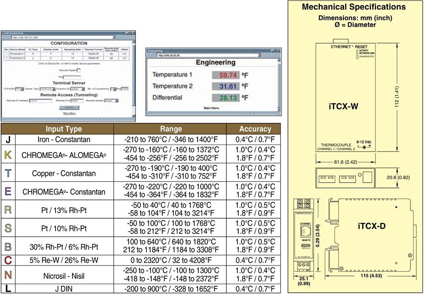
Task: Click the purple E thermocouple type letter
Action: (x=7, y=191)
